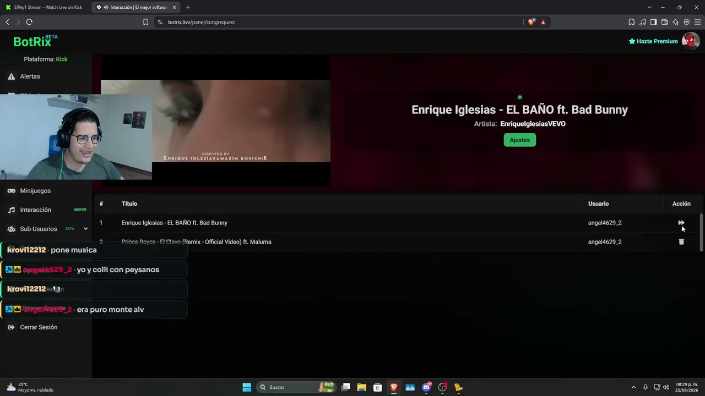Open Microsoft Store from taskbar
The height and width of the screenshot is (396, 705).
coord(377,387)
